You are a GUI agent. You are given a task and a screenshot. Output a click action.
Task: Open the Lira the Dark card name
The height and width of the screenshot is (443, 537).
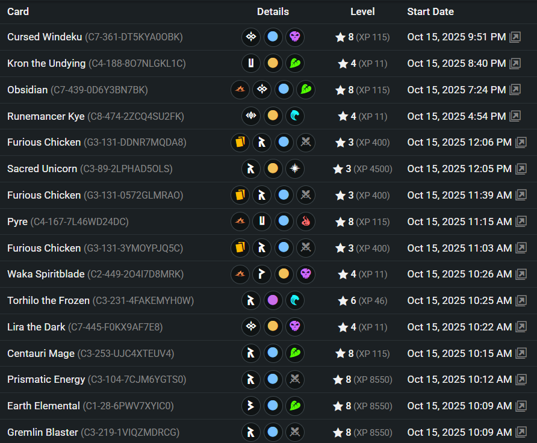(x=37, y=327)
